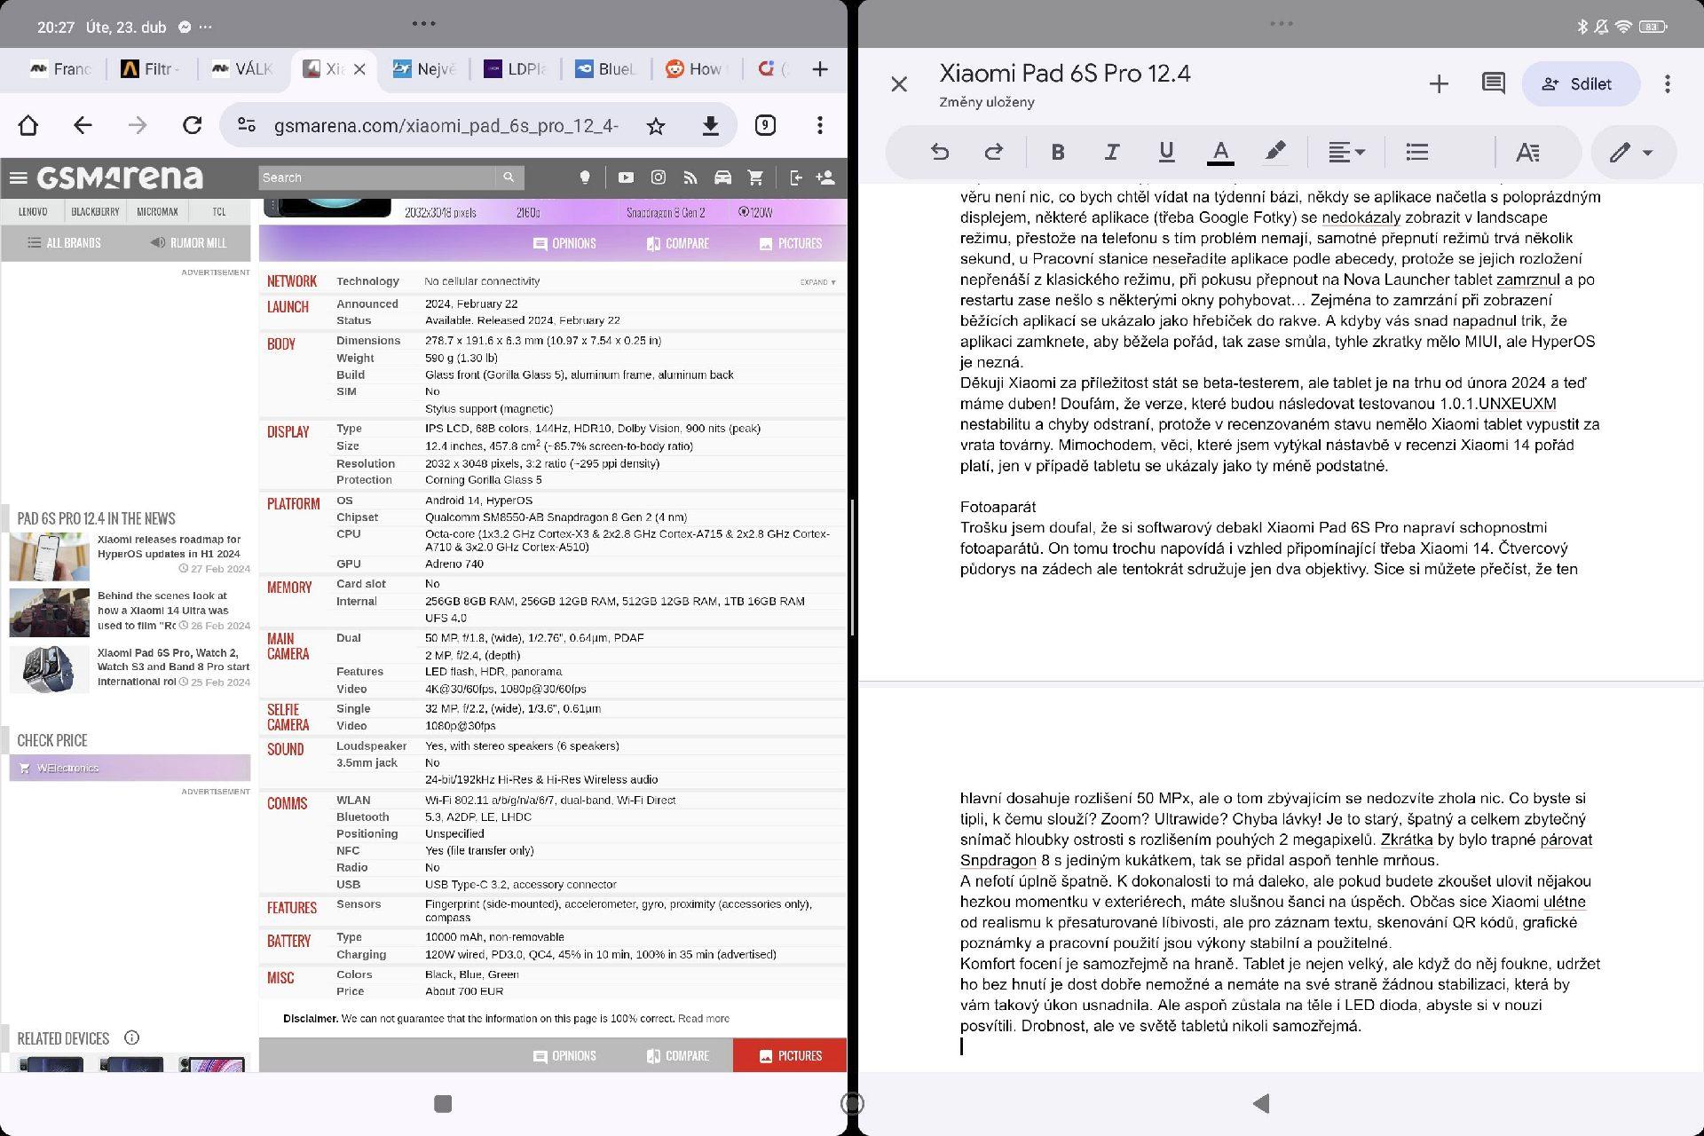1704x1136 pixels.
Task: Open COMPARE link under device header
Action: pos(678,243)
